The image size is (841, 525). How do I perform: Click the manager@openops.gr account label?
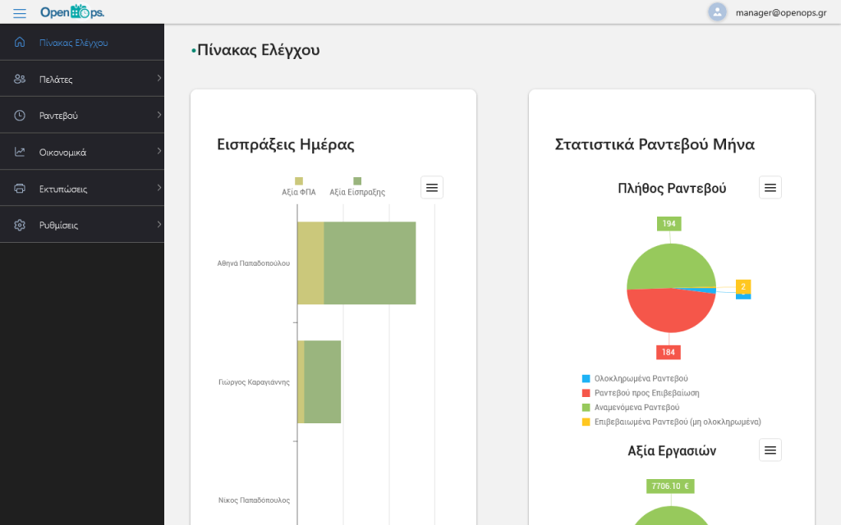(781, 12)
